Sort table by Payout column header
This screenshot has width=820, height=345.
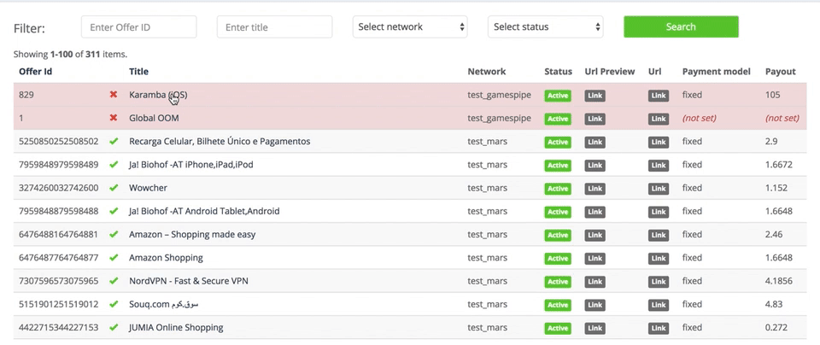click(x=780, y=72)
